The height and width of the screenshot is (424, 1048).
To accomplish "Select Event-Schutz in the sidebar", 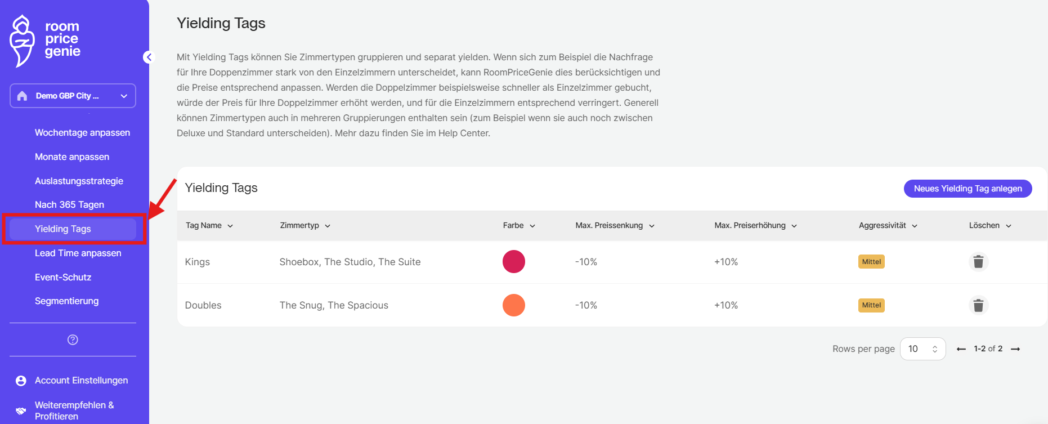I will click(x=63, y=278).
